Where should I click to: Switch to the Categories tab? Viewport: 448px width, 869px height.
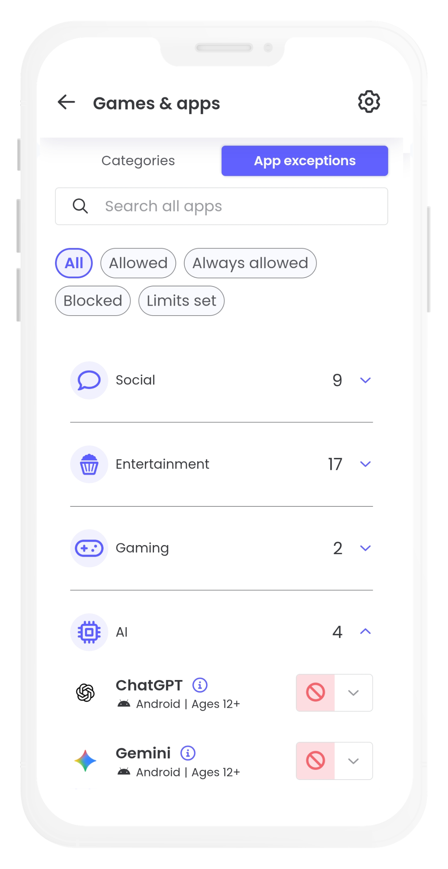pos(138,161)
